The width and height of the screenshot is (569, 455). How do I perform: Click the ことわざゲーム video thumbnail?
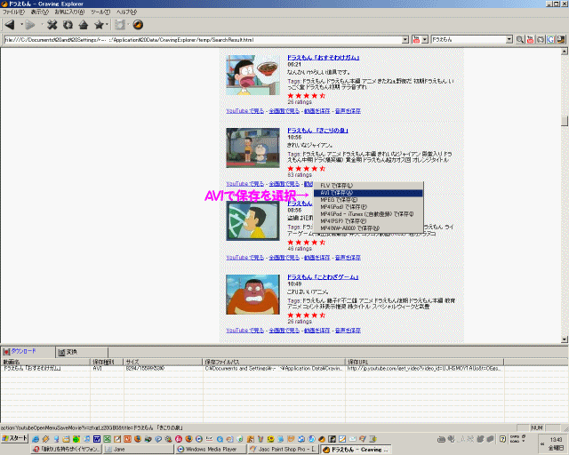(252, 295)
